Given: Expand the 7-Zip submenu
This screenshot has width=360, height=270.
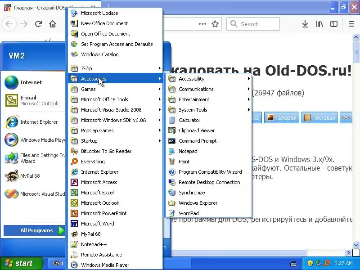Looking at the screenshot, I should [x=115, y=68].
